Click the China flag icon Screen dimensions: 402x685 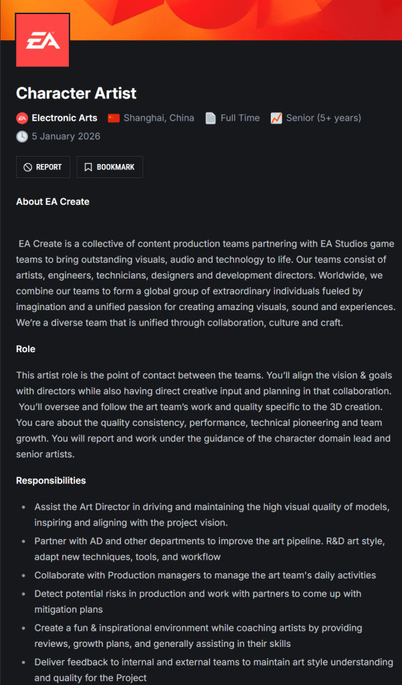pyautogui.click(x=114, y=118)
